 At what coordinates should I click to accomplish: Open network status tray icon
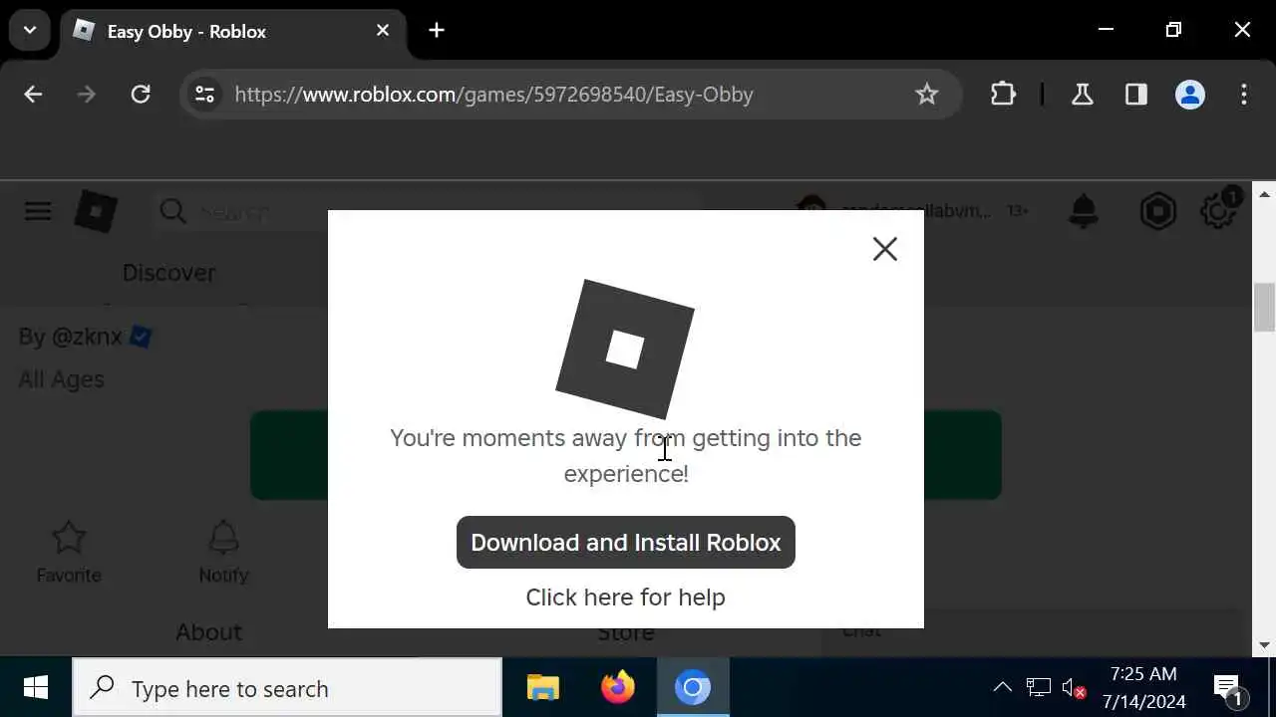pyautogui.click(x=1039, y=687)
